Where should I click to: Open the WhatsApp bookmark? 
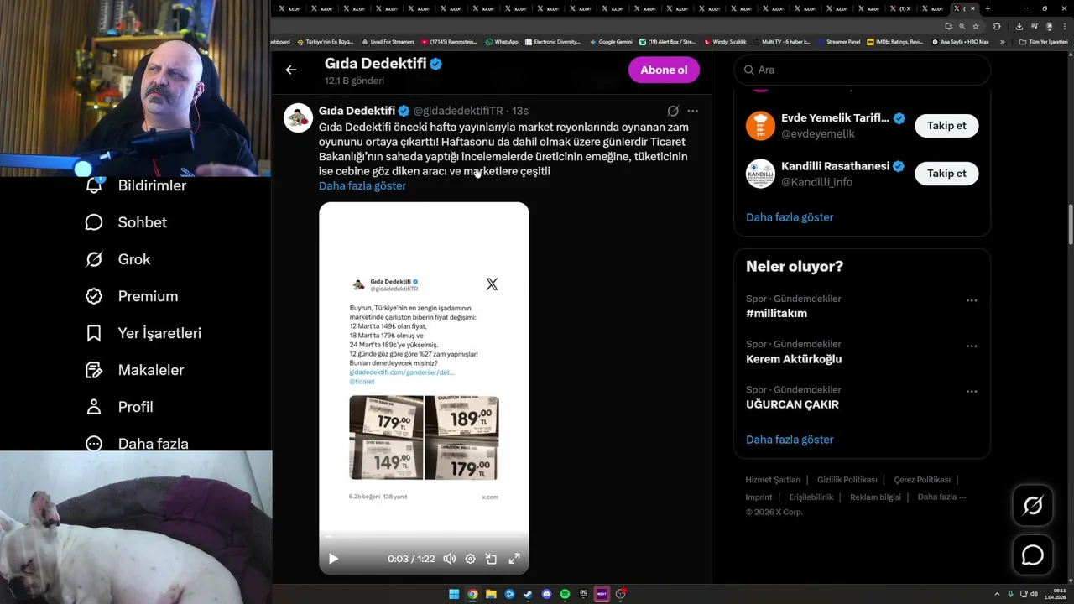pos(502,41)
